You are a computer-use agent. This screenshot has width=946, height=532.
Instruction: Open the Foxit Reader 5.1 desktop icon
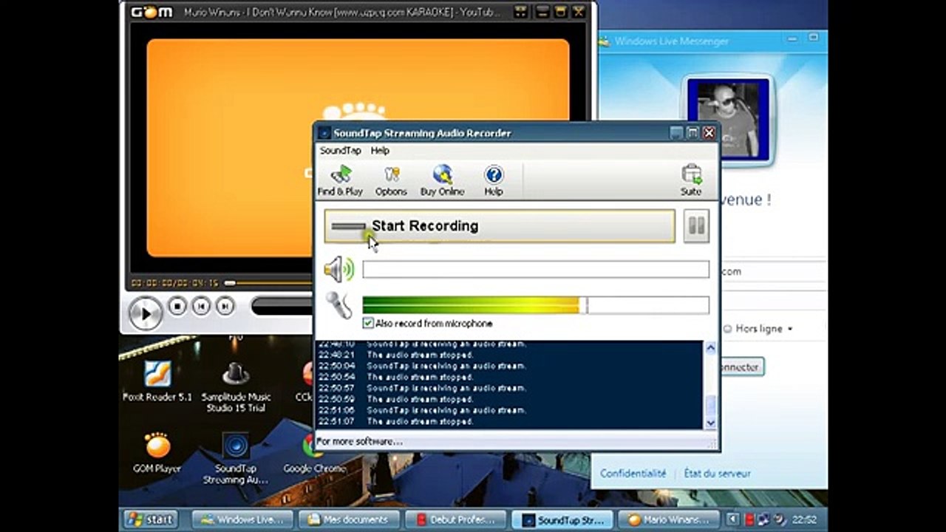coord(157,379)
